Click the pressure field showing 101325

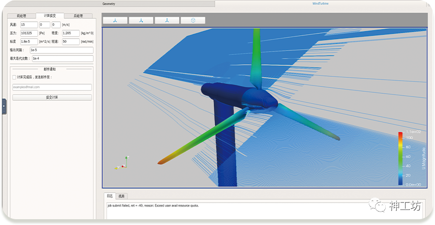point(29,33)
